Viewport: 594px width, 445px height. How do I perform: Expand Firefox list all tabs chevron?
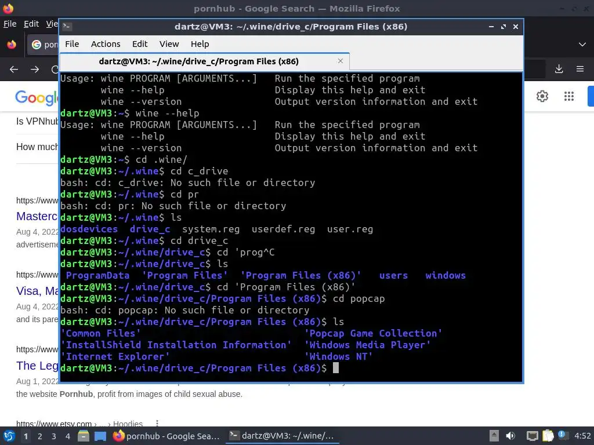(582, 45)
